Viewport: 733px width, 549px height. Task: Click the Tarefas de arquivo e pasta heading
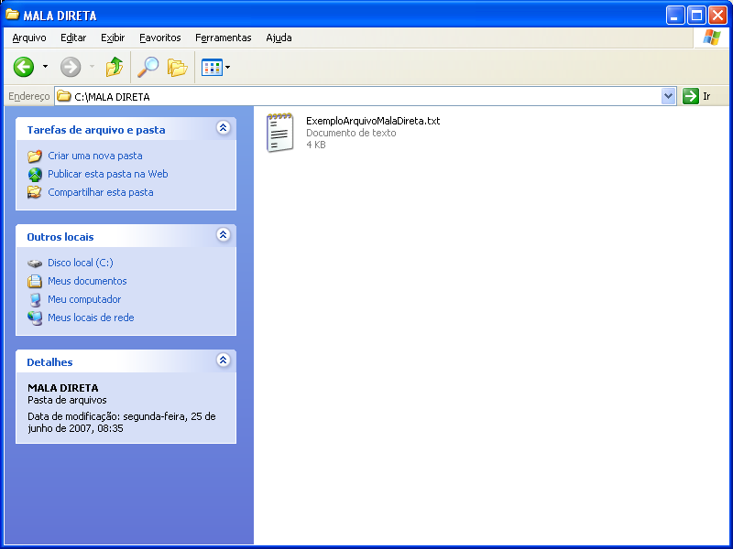(96, 130)
